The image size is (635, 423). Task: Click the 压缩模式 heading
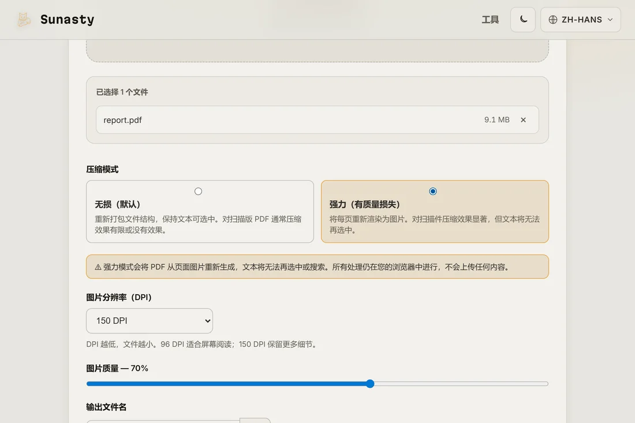102,170
